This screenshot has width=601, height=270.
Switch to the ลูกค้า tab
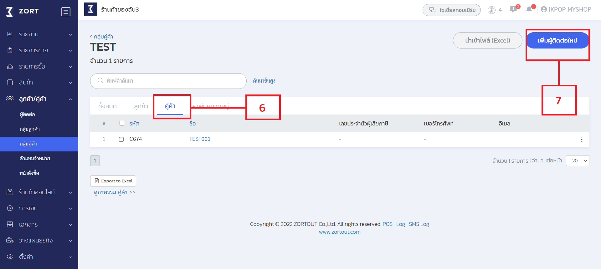(141, 106)
